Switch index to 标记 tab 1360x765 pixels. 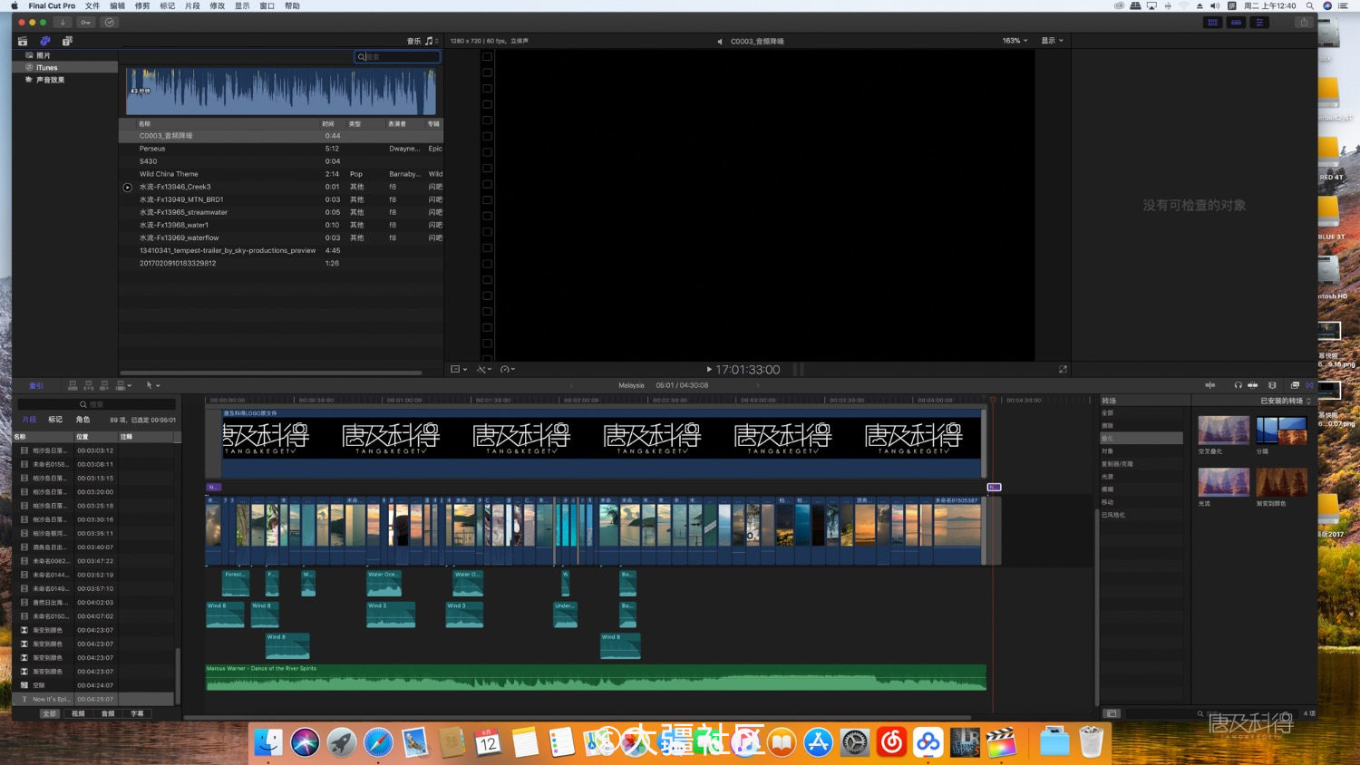pos(55,420)
